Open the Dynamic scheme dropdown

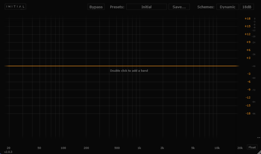click(227, 7)
